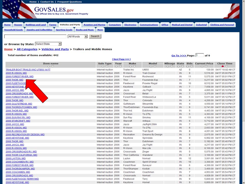Sort Item name descending with down arrow

[x=53, y=66]
